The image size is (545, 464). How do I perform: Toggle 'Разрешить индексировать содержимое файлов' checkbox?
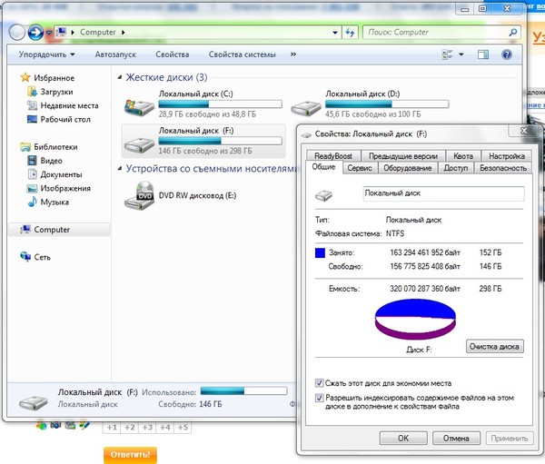pos(319,398)
